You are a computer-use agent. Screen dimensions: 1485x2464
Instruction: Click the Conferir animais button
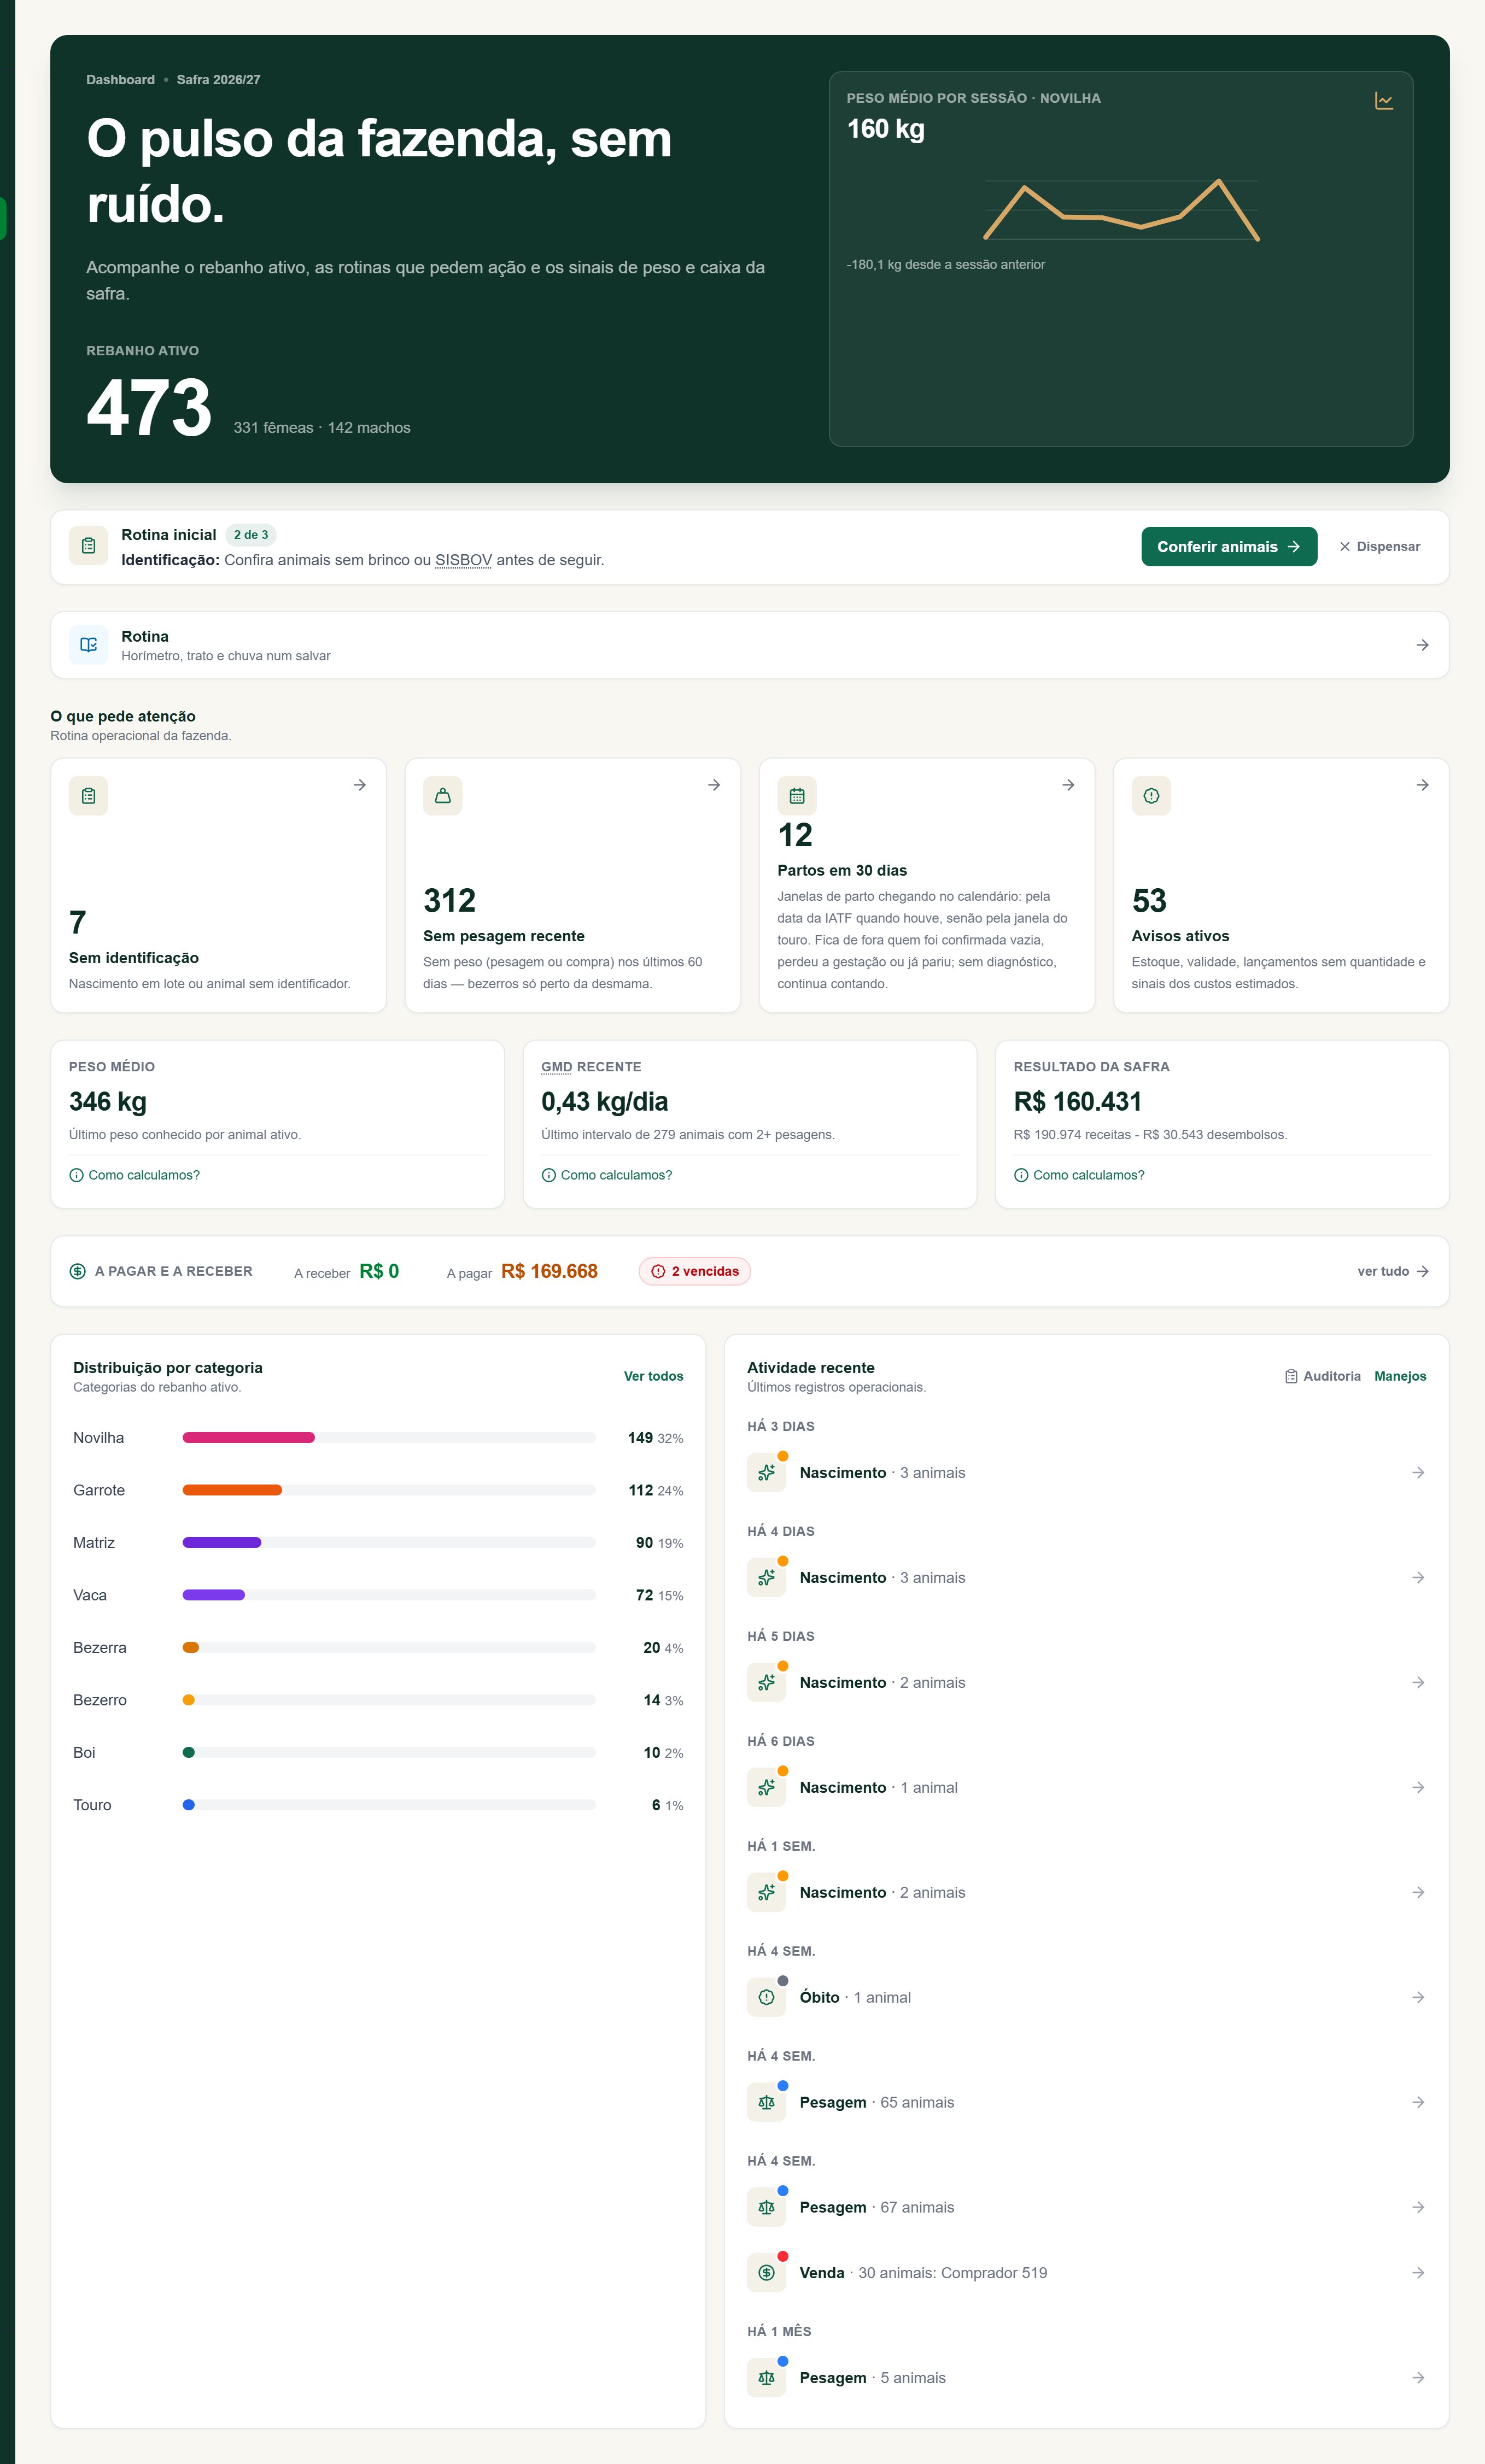click(x=1229, y=546)
